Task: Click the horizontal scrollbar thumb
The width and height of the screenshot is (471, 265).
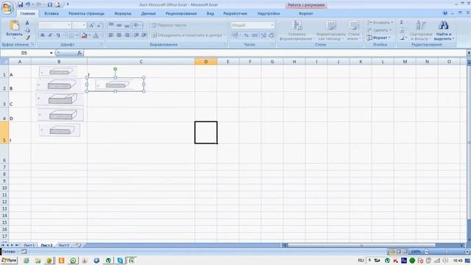Action: 362,245
